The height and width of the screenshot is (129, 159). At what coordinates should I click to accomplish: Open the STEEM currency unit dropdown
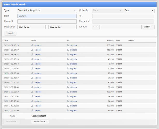[x=148, y=27]
